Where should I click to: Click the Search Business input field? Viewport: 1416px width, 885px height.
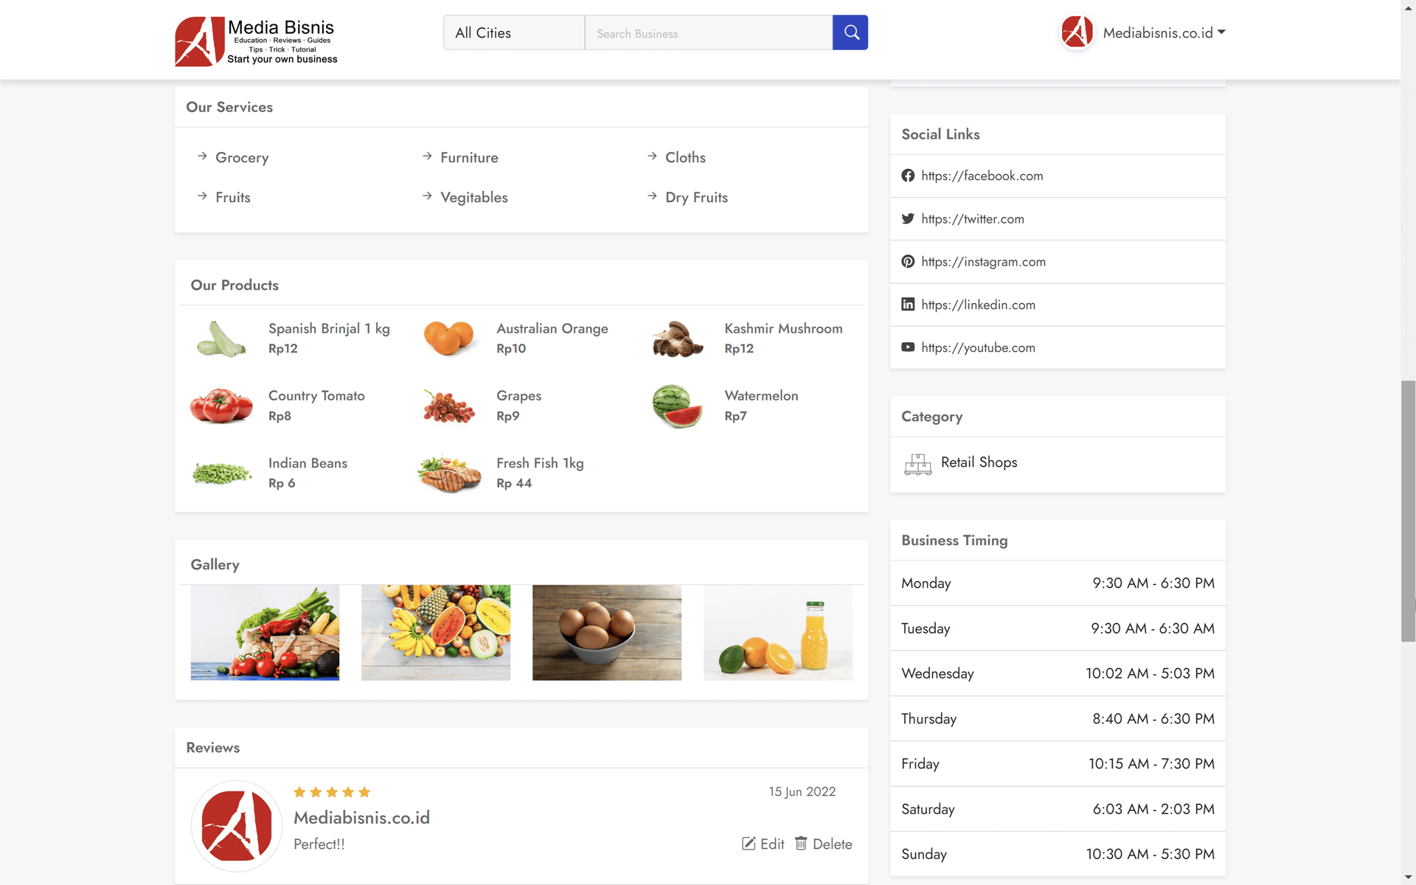(x=708, y=33)
